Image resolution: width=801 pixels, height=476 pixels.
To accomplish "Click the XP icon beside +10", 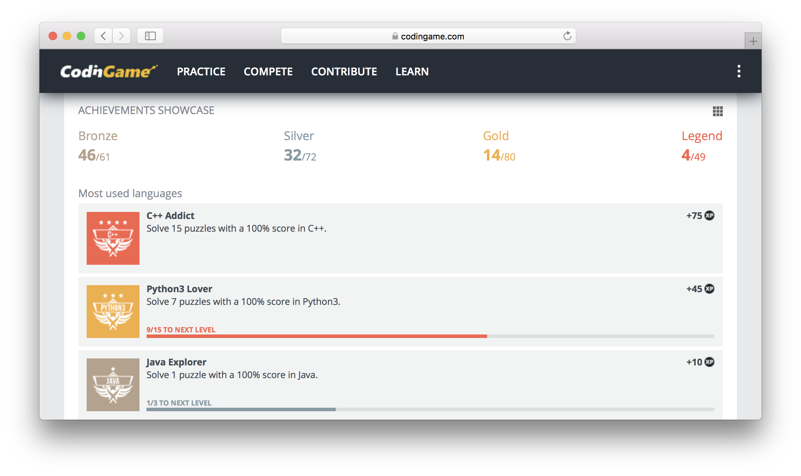I will click(x=709, y=362).
